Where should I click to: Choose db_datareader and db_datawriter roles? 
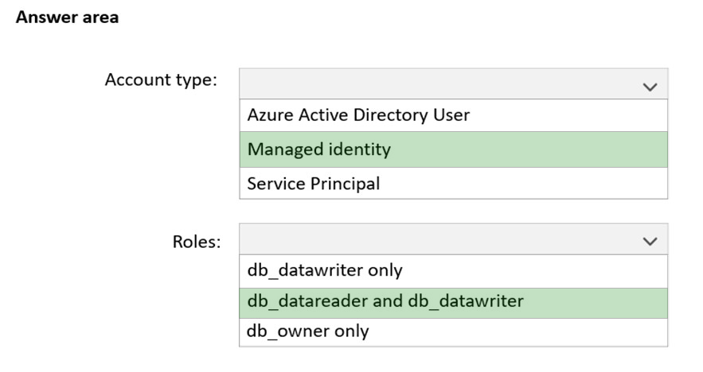click(x=453, y=303)
